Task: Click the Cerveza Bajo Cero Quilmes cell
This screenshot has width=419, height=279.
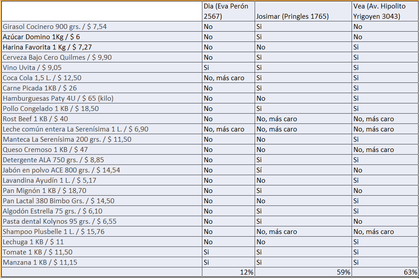Action: point(102,57)
